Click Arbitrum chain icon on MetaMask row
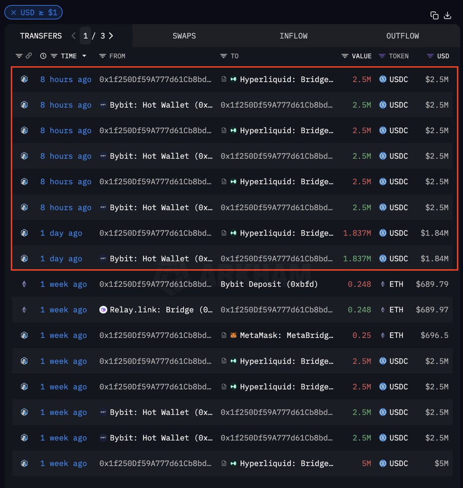The width and height of the screenshot is (463, 488). point(24,335)
